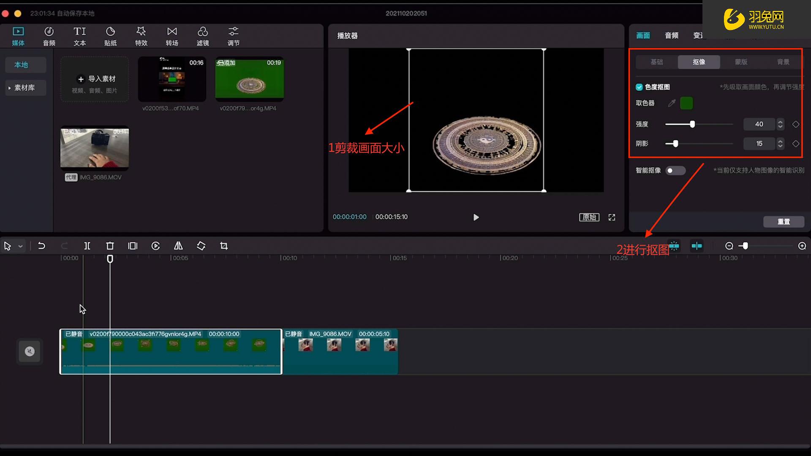Click the 强度 value field showing 40
Screen dimensions: 811x456
click(759, 124)
